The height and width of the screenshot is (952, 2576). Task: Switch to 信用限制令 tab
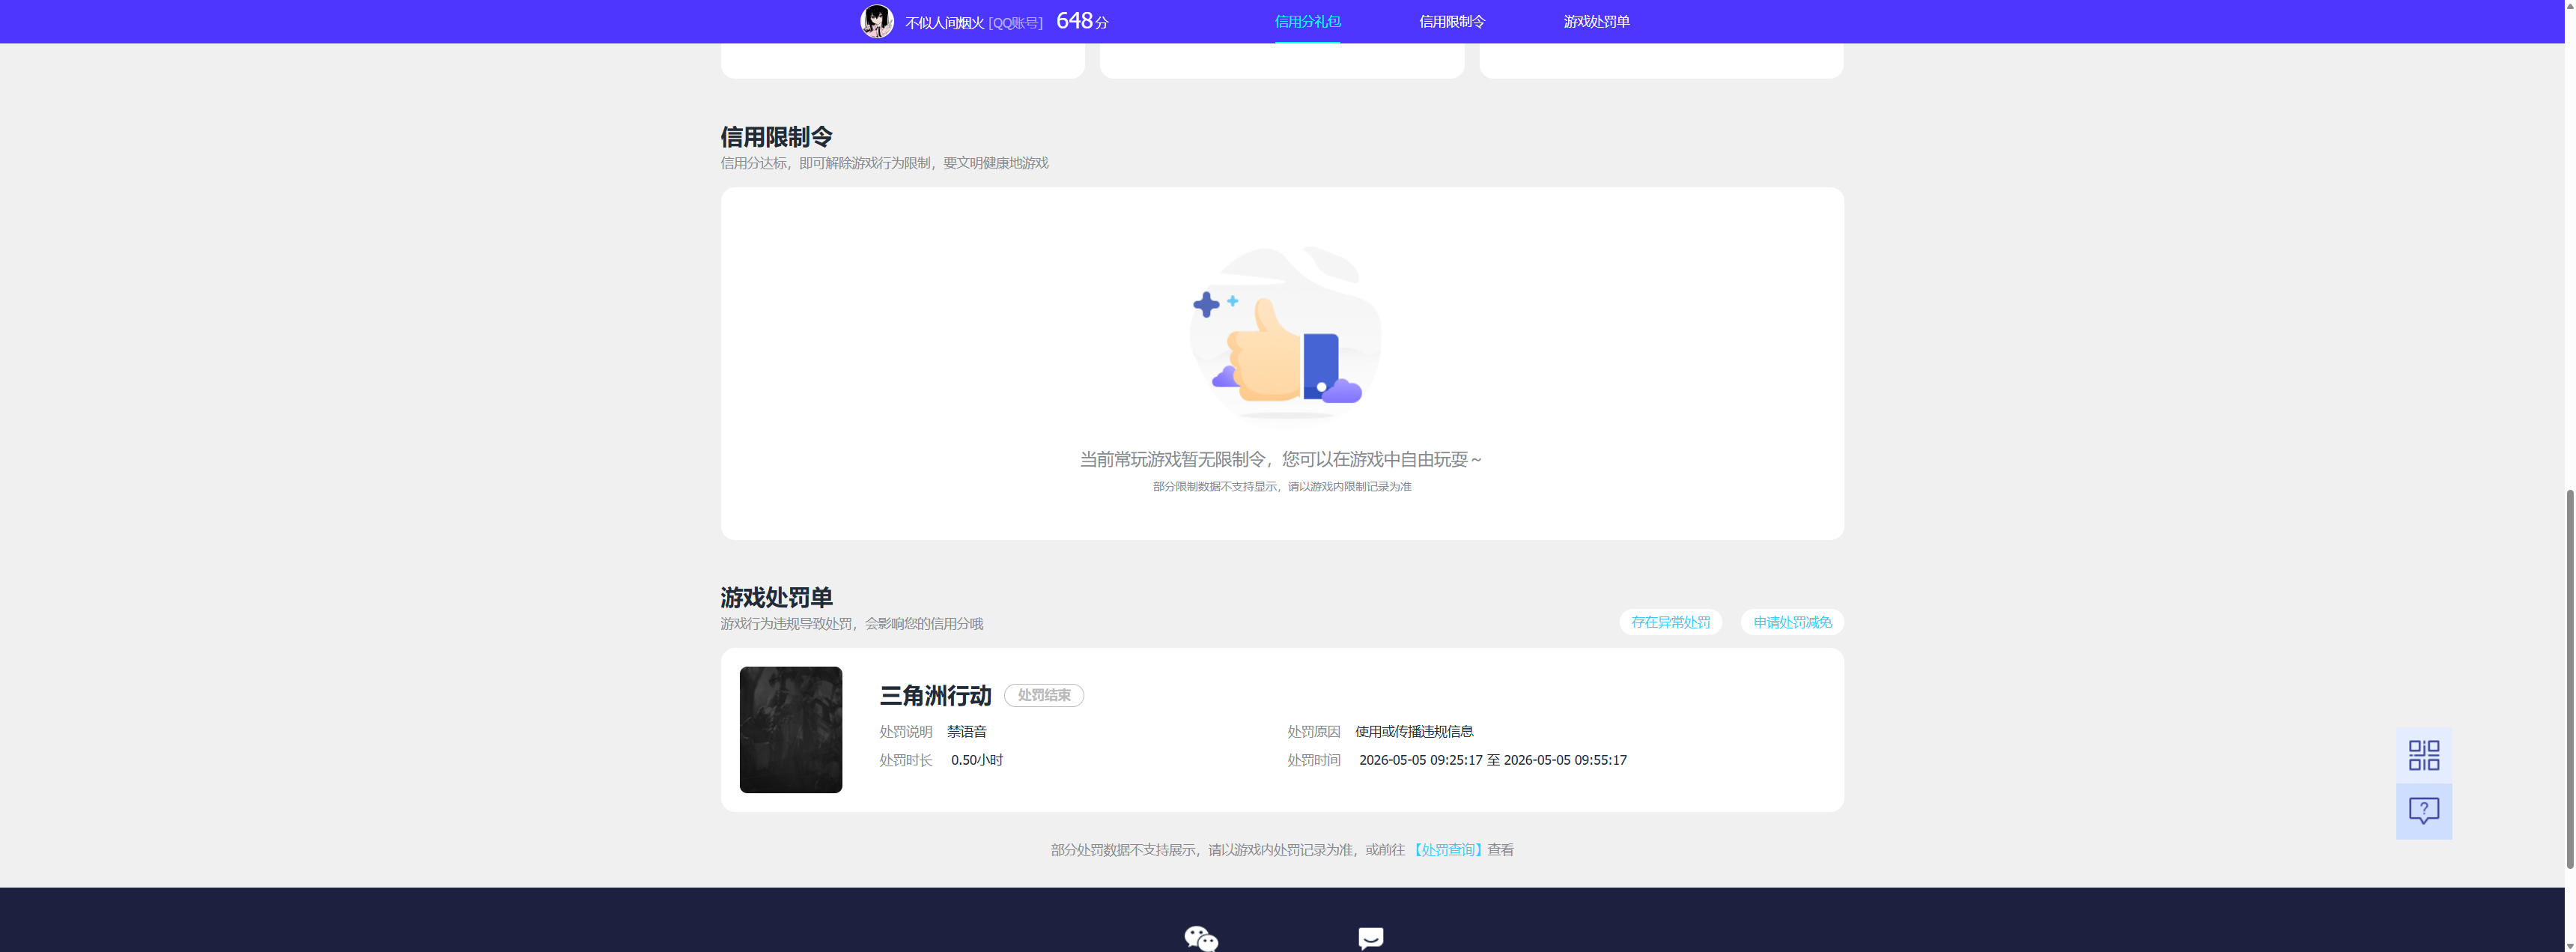[1452, 21]
